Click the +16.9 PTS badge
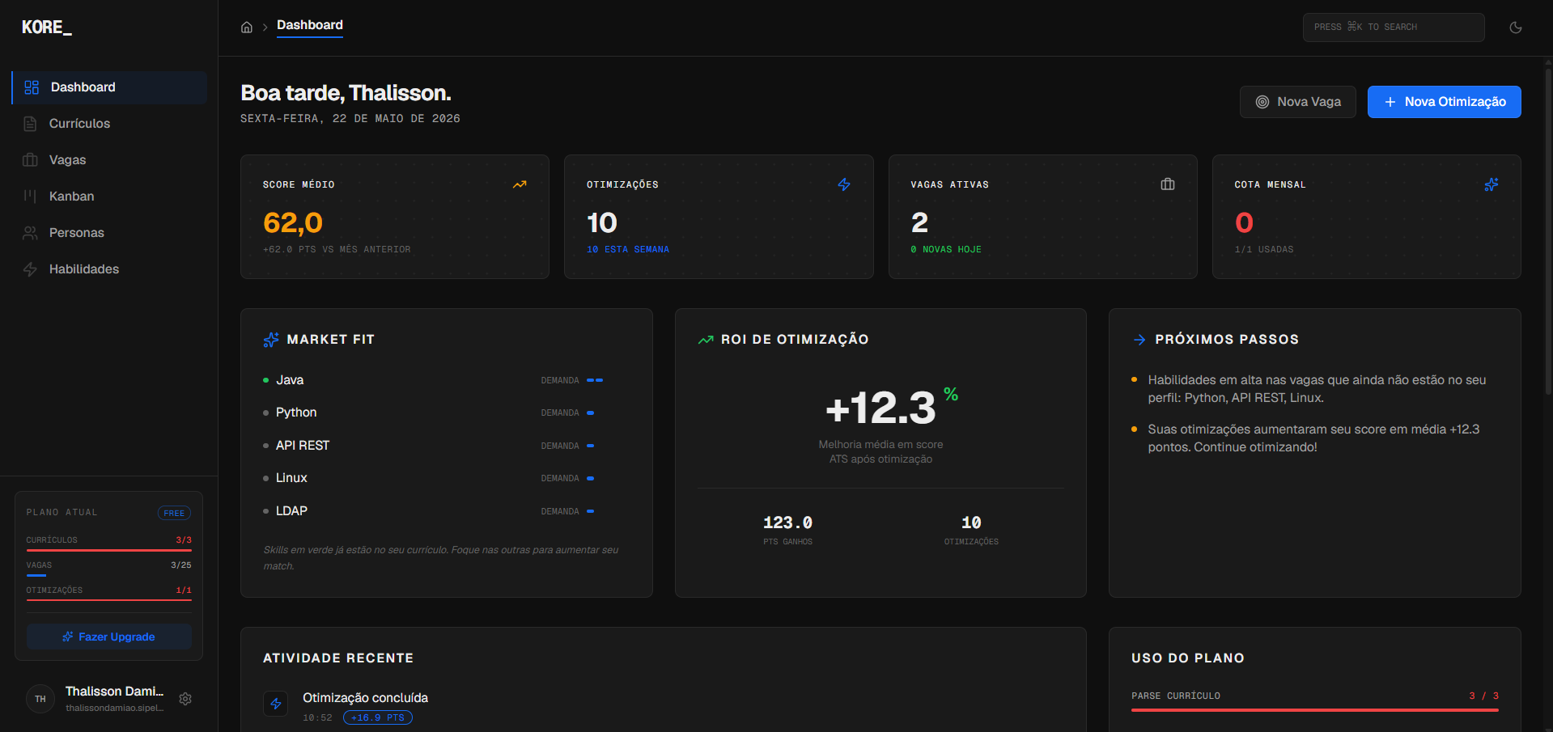1553x732 pixels. [x=378, y=718]
